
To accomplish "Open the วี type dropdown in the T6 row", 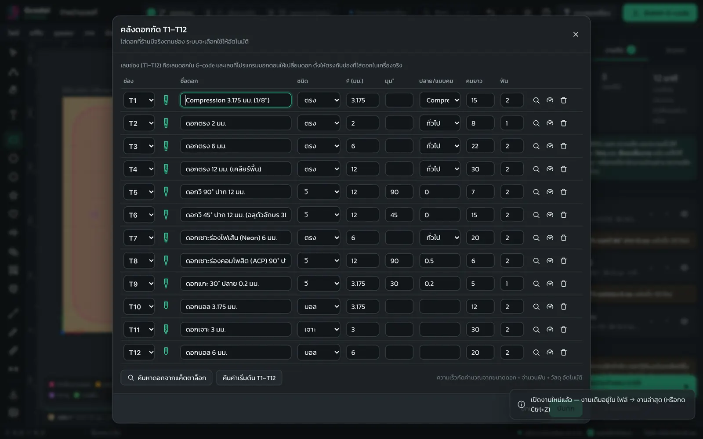I will point(319,215).
